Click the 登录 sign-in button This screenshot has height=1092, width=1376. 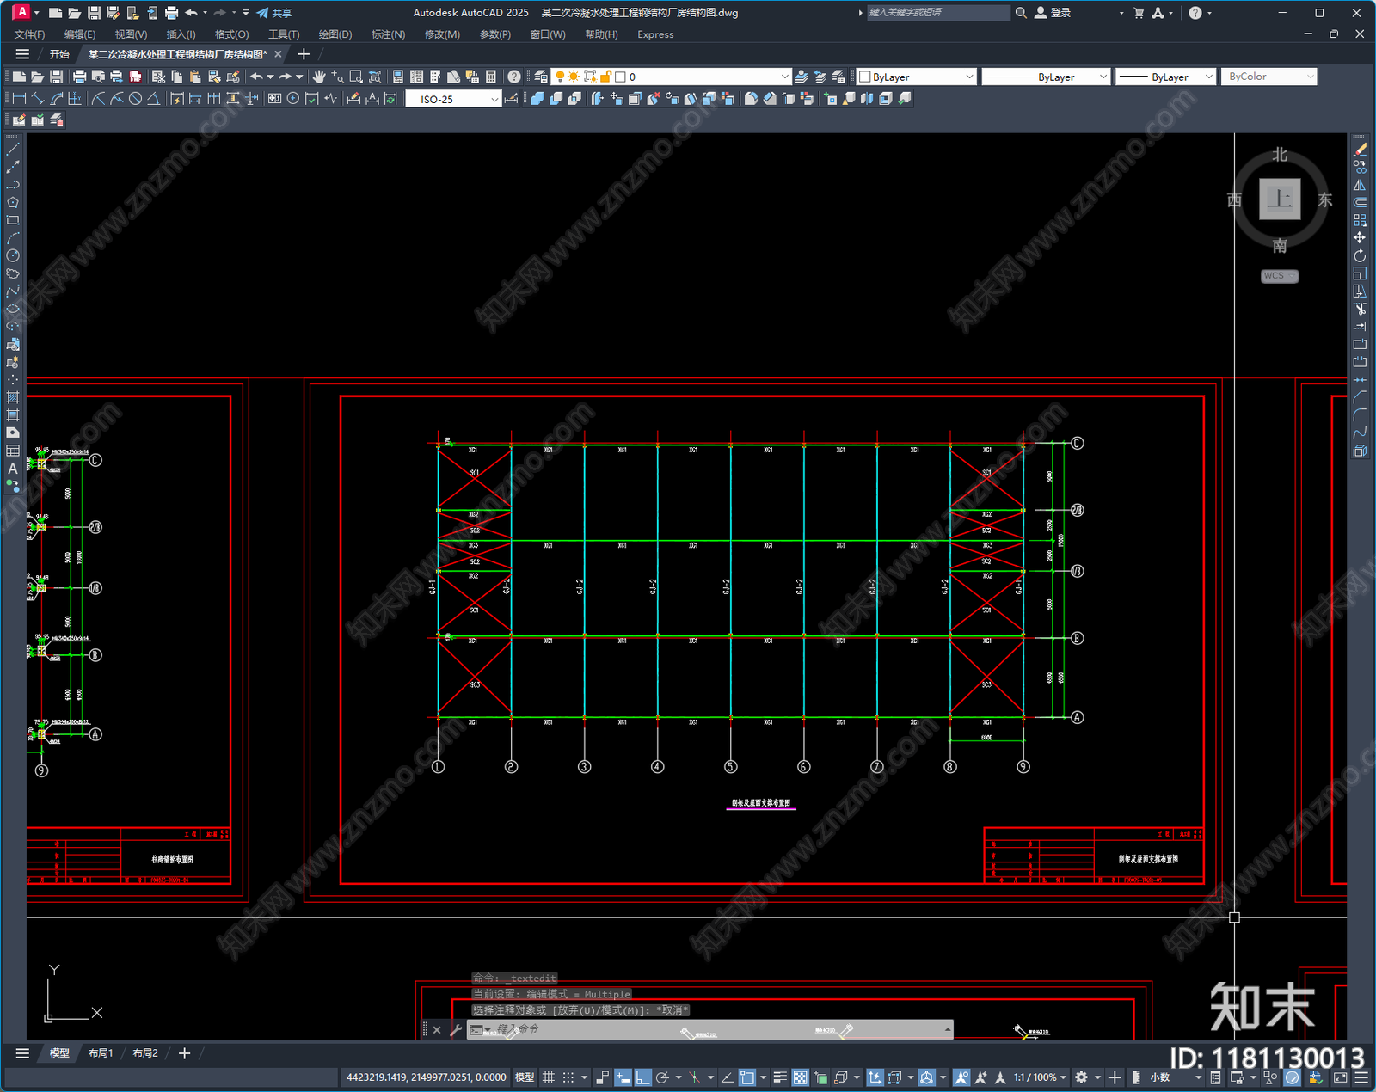click(1053, 13)
